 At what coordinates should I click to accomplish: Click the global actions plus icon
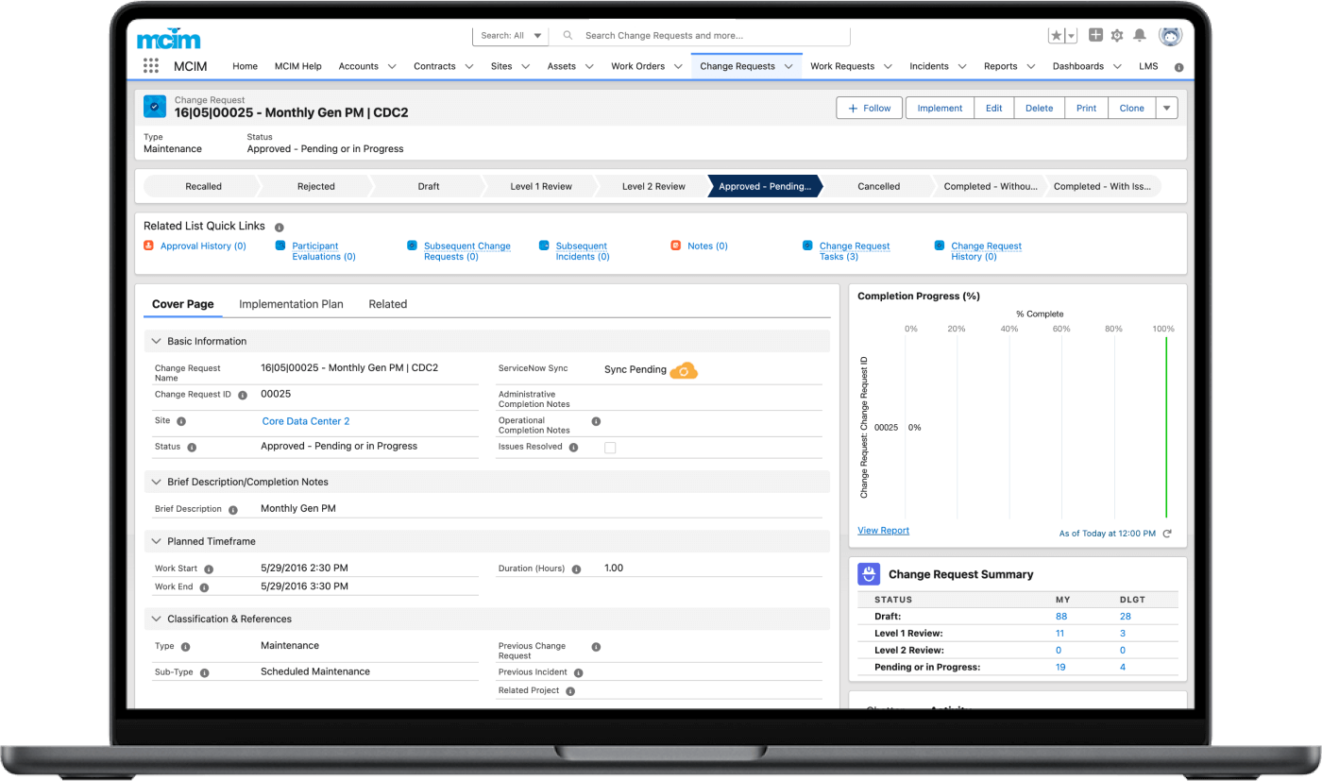pos(1095,35)
